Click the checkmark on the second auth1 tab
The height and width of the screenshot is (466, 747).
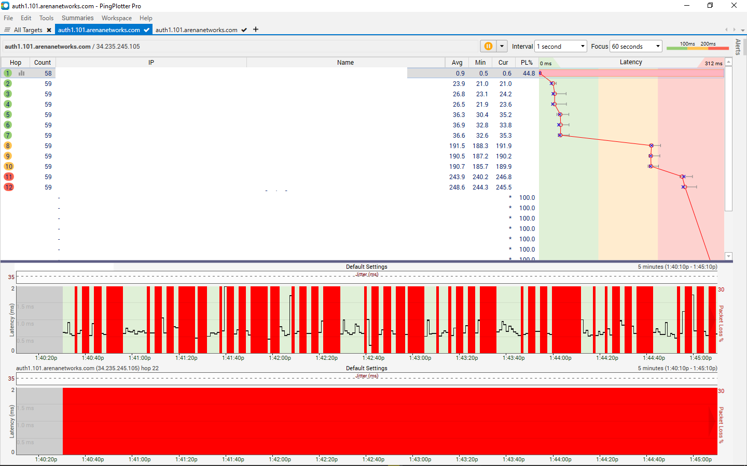point(244,30)
